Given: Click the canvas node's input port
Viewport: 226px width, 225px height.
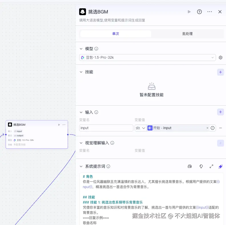Looking at the screenshot, I should pos(6,135).
